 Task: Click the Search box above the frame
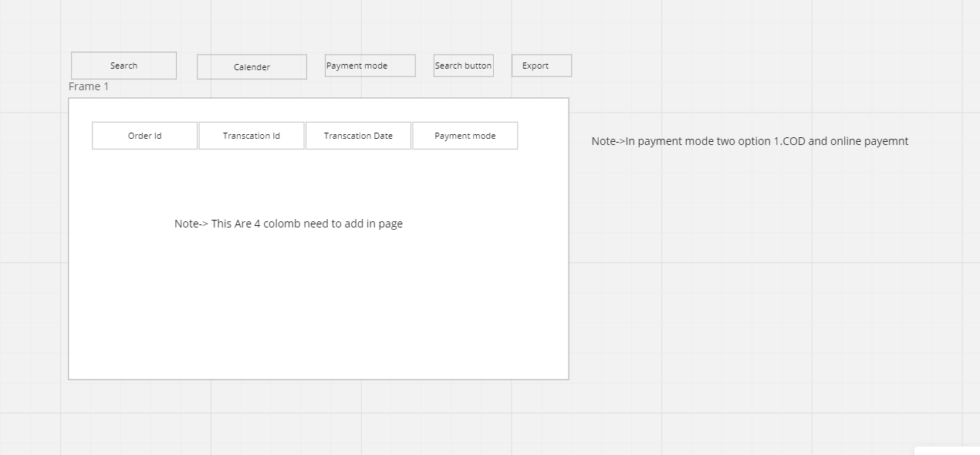(x=123, y=66)
